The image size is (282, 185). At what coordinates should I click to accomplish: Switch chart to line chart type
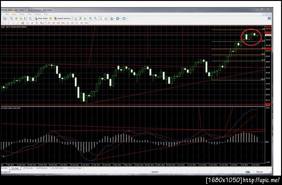85,18
